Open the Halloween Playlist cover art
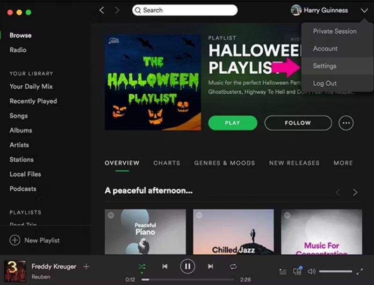The height and width of the screenshot is (285, 374). pyautogui.click(x=153, y=83)
